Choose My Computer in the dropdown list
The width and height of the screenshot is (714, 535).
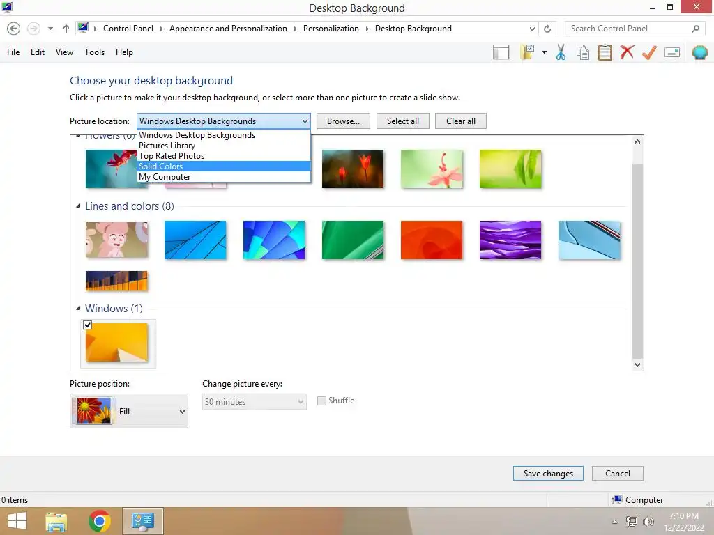(224, 177)
